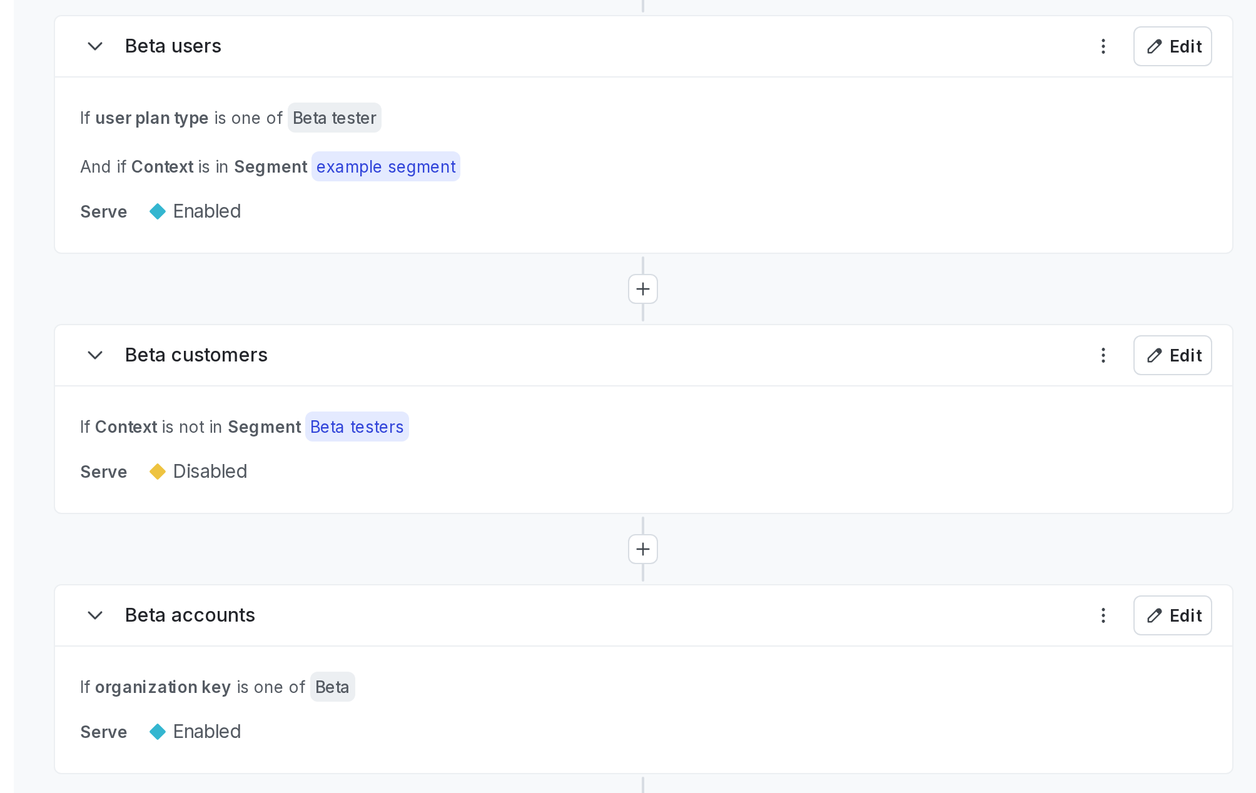1256x793 pixels.
Task: Click the Beta users rule title
Action: [173, 46]
